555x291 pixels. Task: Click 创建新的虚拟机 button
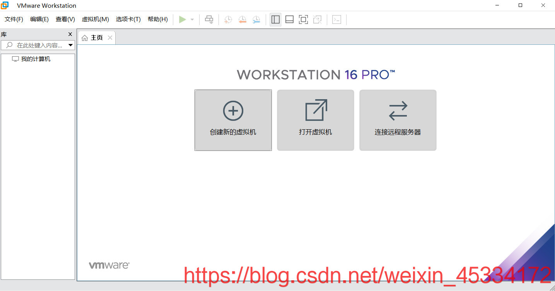point(233,120)
